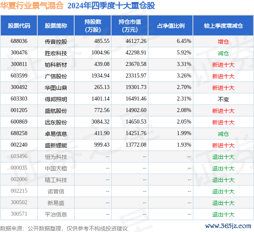The height and width of the screenshot is (232, 254).
Task: Click the share count 485.55
Action: click(102, 41)
